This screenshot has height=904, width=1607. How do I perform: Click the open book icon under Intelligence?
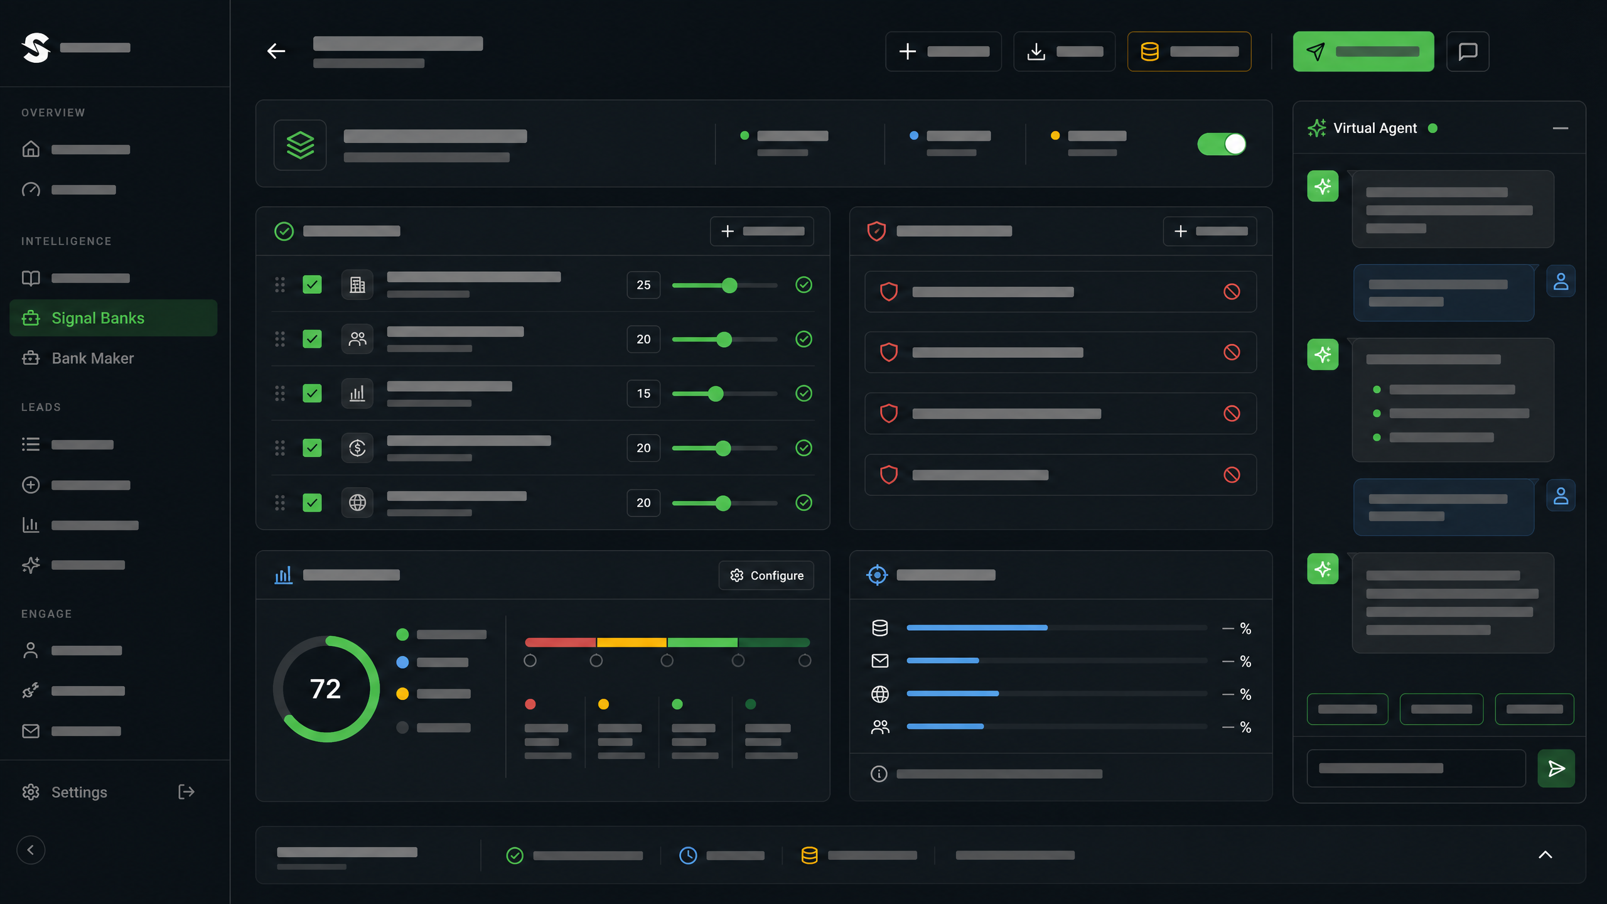point(31,277)
